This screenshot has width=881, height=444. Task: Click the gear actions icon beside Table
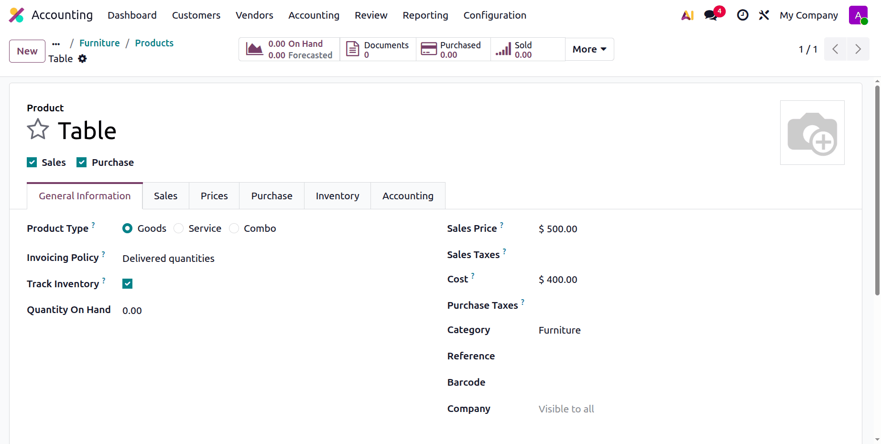coord(83,59)
